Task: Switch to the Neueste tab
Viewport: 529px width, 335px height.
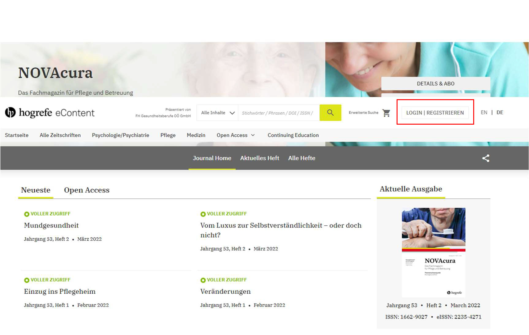Action: [x=36, y=190]
